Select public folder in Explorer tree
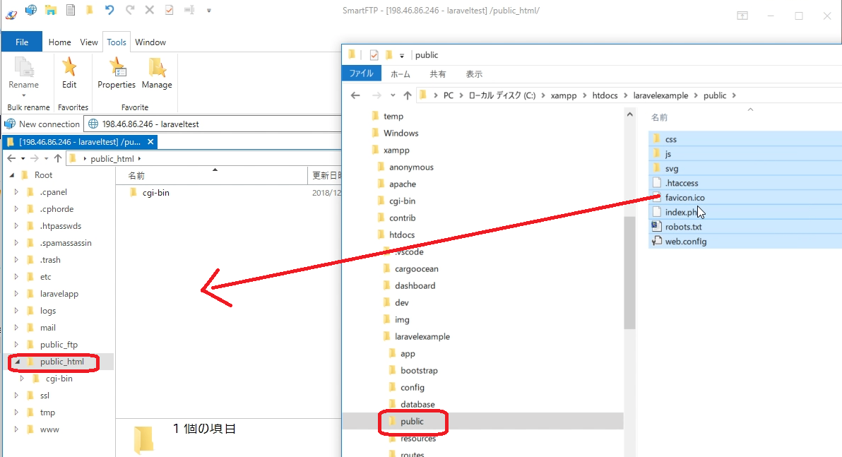This screenshot has height=457, width=842. (x=412, y=422)
